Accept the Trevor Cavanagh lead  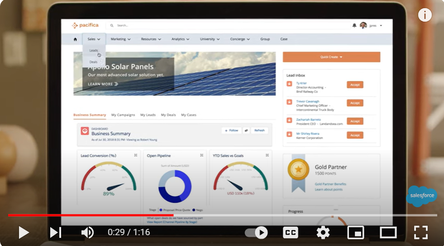[355, 103]
